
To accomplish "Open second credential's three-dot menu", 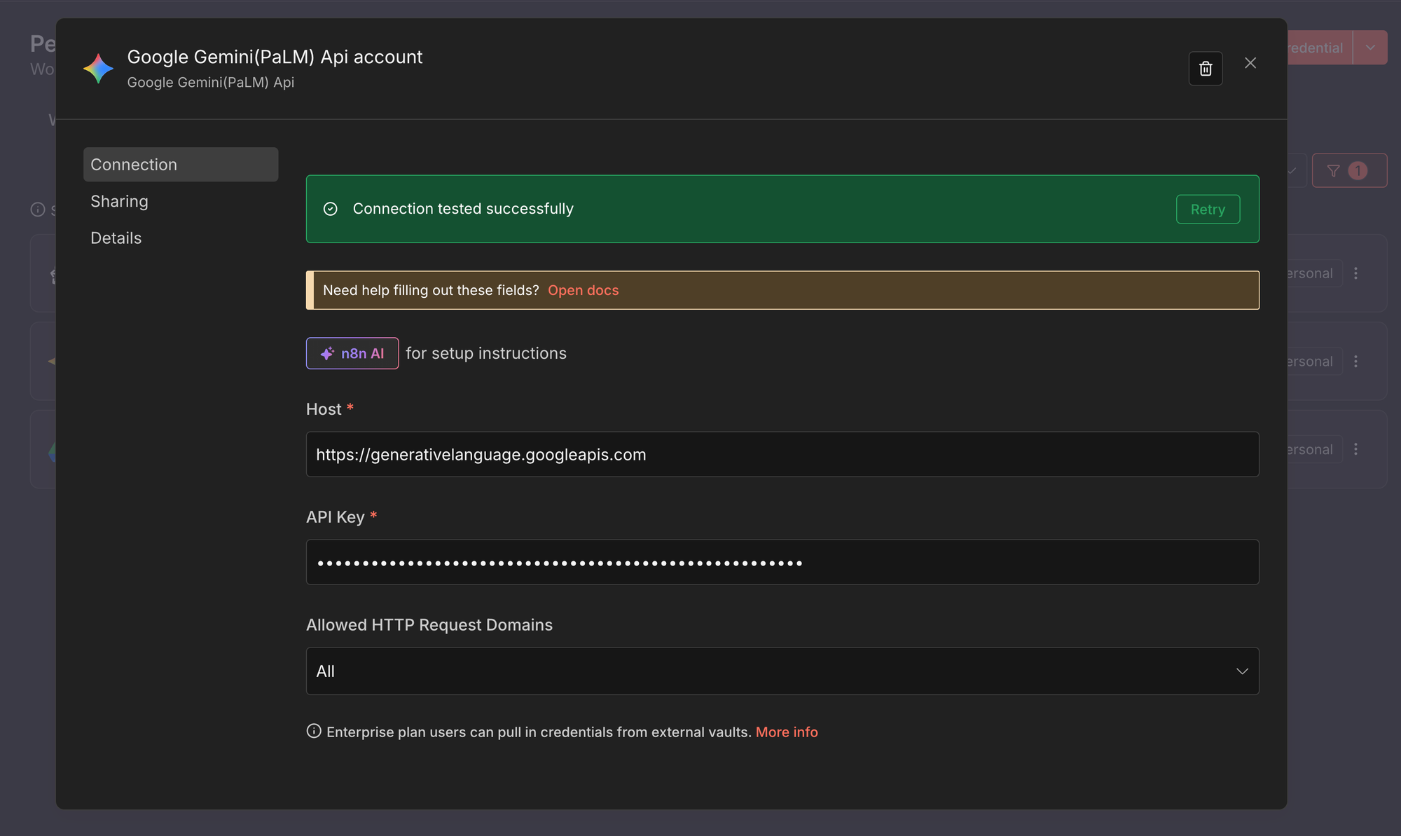I will [x=1356, y=362].
